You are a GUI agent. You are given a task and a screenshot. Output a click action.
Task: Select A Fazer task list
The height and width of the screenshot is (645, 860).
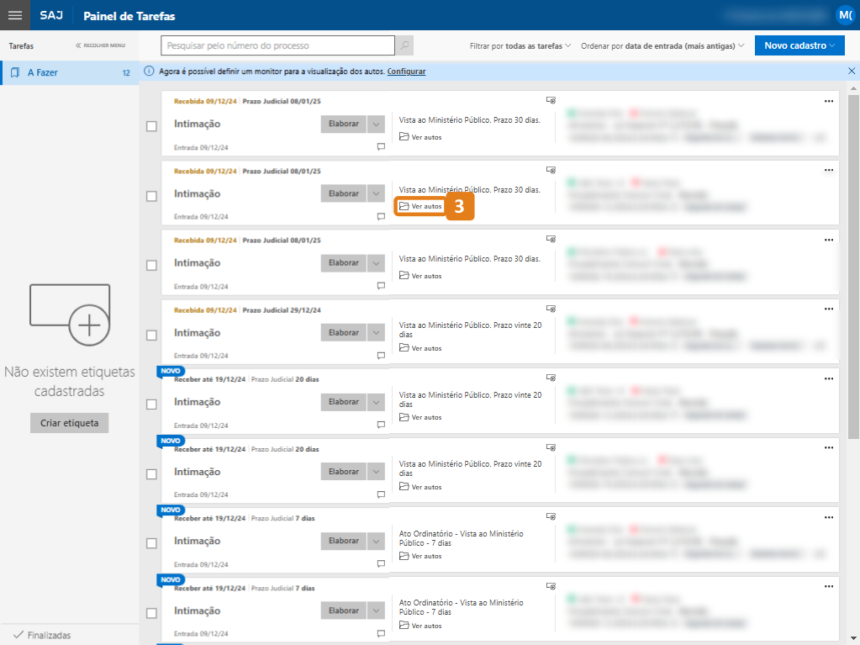click(69, 73)
